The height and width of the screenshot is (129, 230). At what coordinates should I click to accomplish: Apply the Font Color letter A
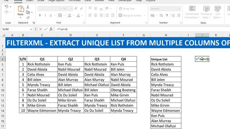pyautogui.click(x=78, y=15)
